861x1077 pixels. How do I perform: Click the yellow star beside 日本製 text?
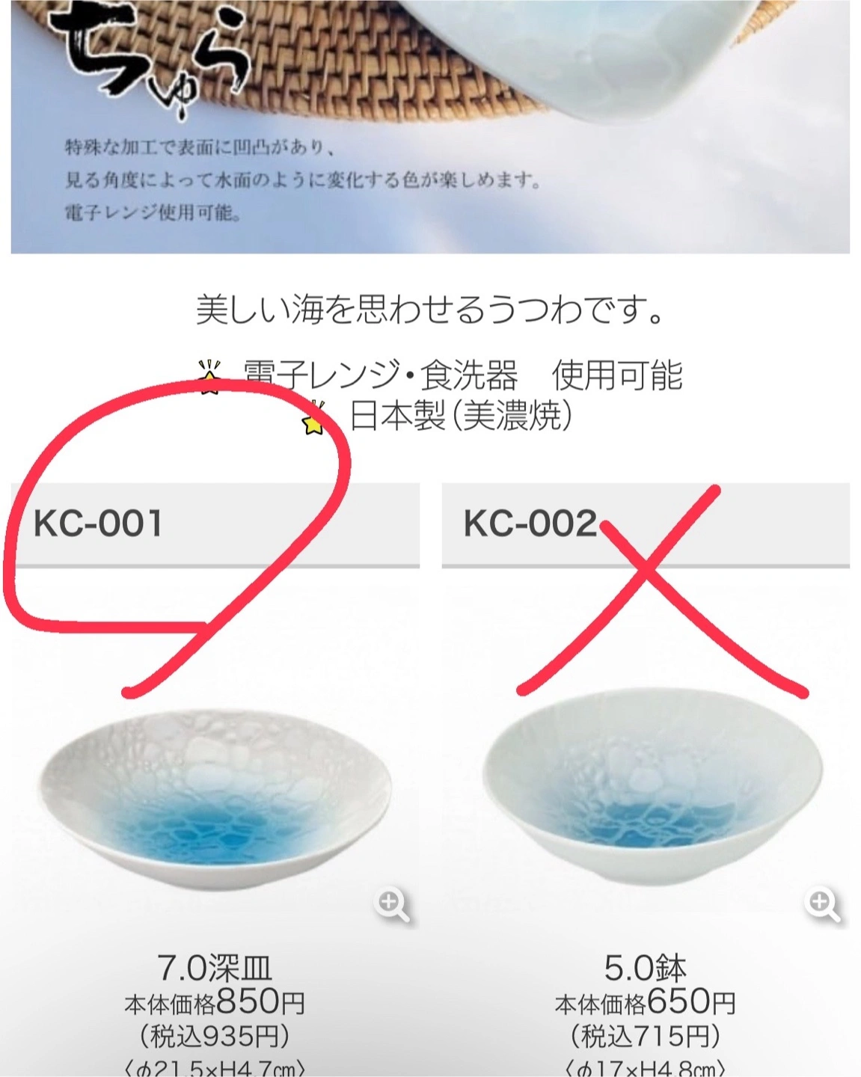[x=315, y=418]
